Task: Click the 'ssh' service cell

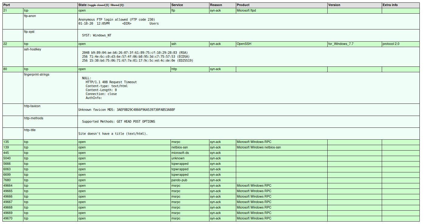Action: pos(190,44)
